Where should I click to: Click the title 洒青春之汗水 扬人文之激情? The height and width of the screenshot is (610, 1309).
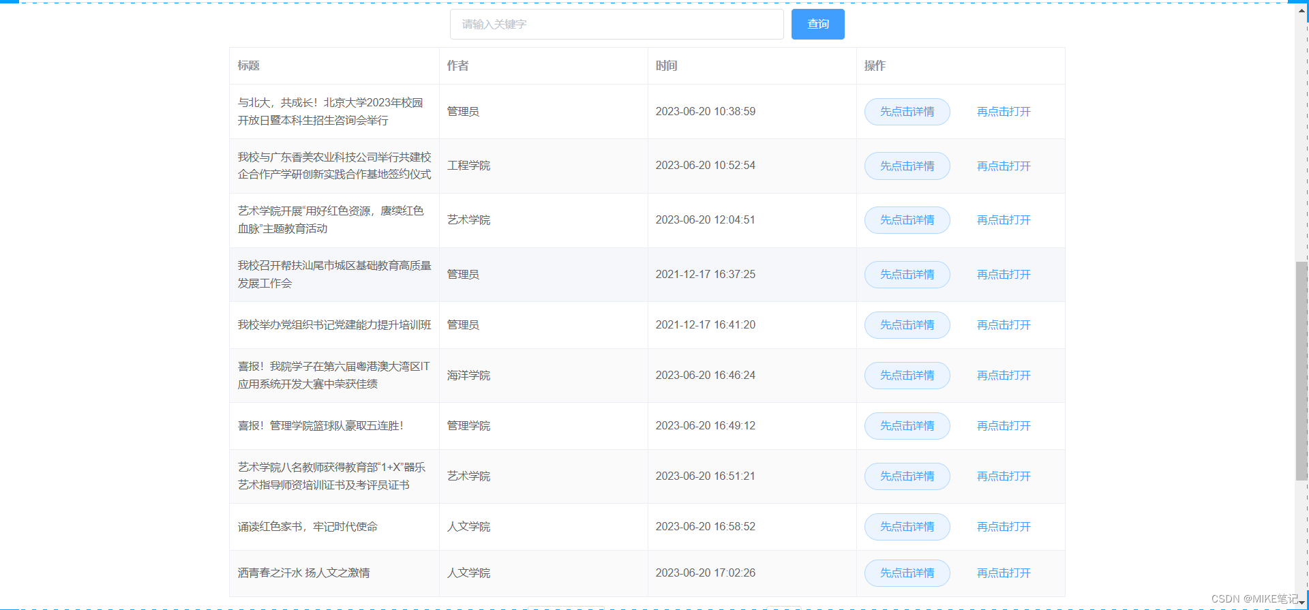(303, 573)
